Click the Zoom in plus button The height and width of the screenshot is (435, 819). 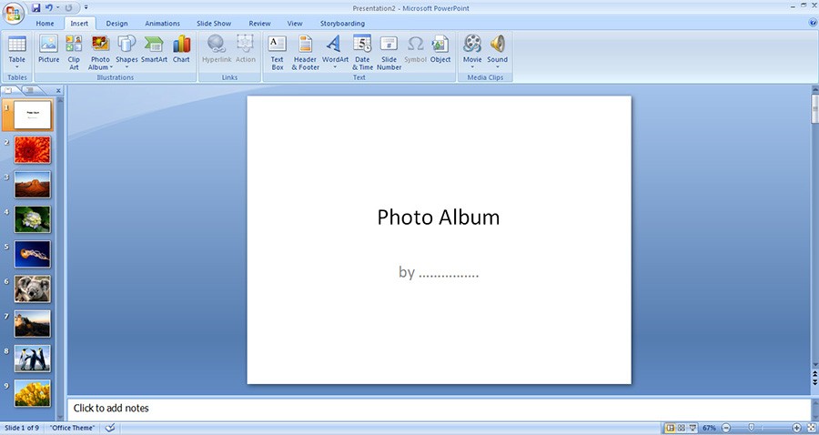point(796,428)
